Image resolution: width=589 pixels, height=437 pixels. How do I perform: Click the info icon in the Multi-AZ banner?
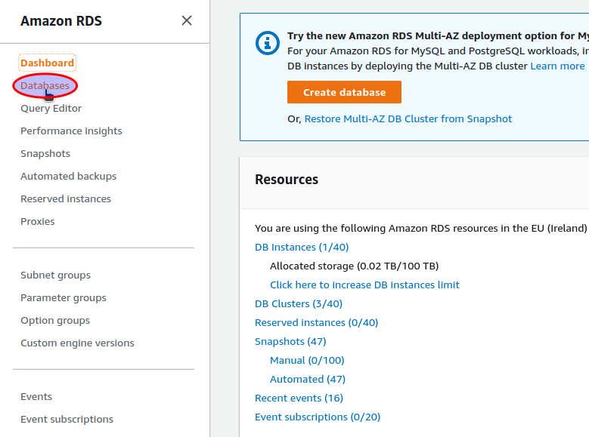268,43
